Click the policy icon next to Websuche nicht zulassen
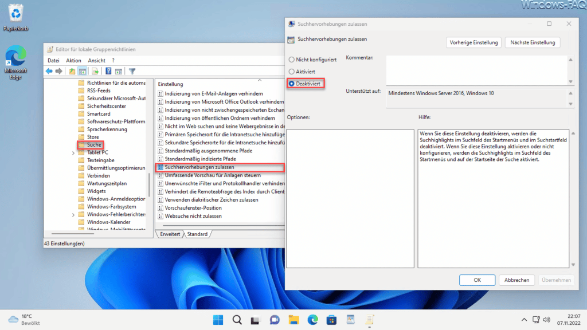The height and width of the screenshot is (330, 587). 161,216
